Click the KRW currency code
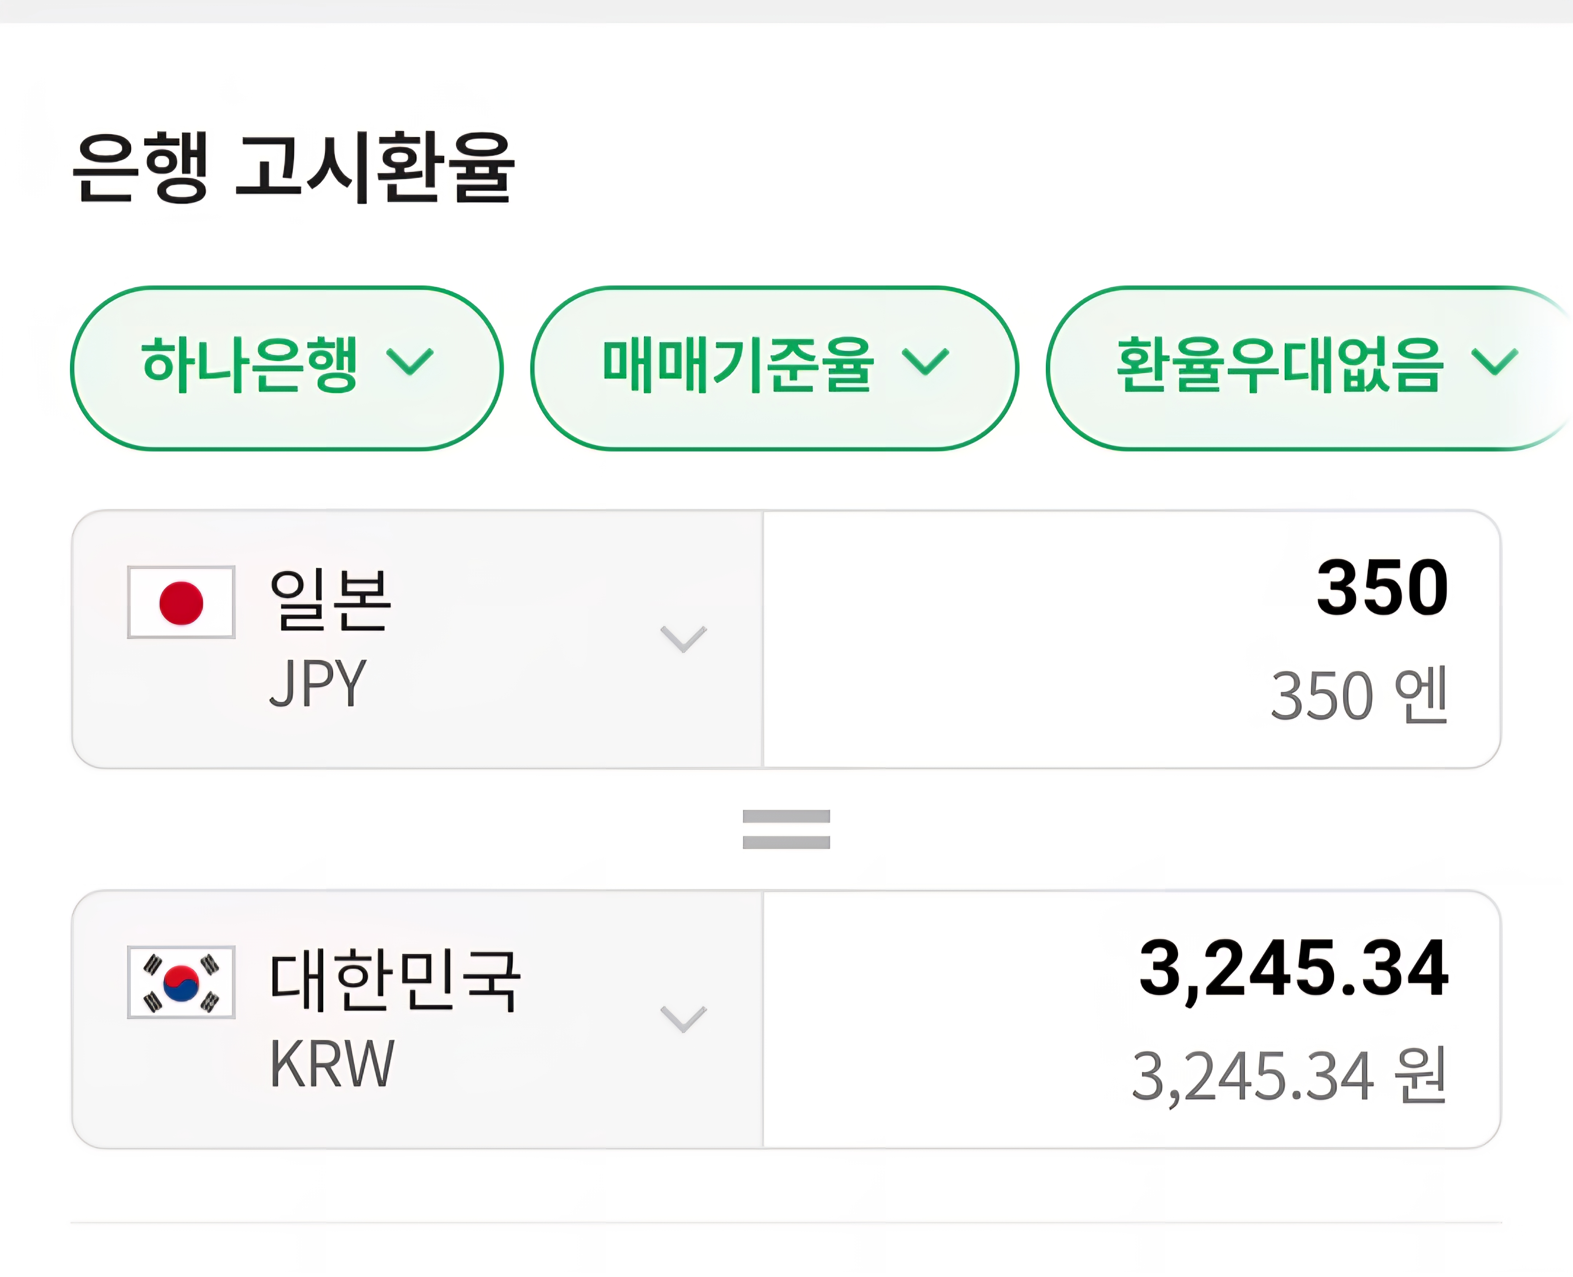 tap(332, 1064)
